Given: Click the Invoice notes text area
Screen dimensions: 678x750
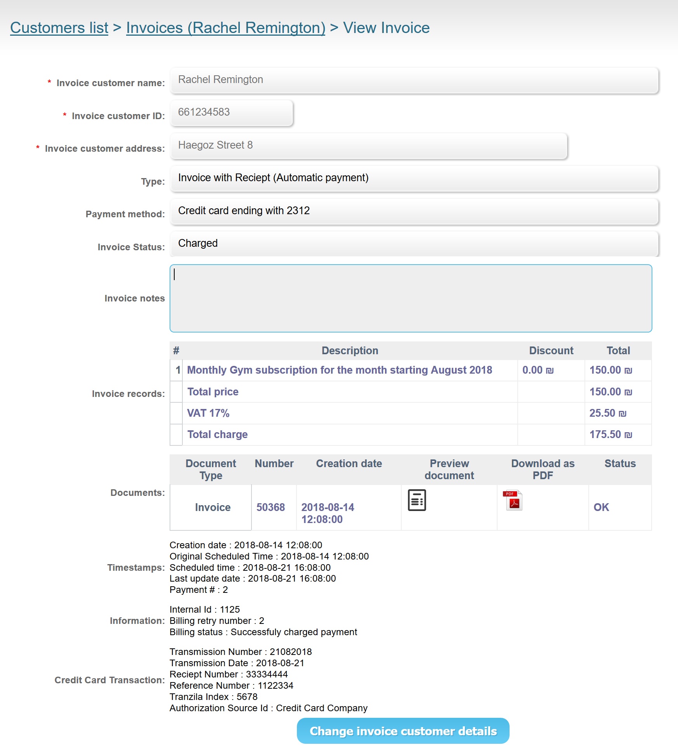Looking at the screenshot, I should point(411,298).
